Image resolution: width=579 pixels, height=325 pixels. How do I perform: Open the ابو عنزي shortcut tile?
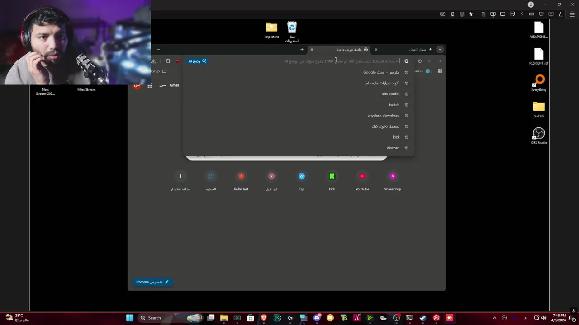point(271,180)
